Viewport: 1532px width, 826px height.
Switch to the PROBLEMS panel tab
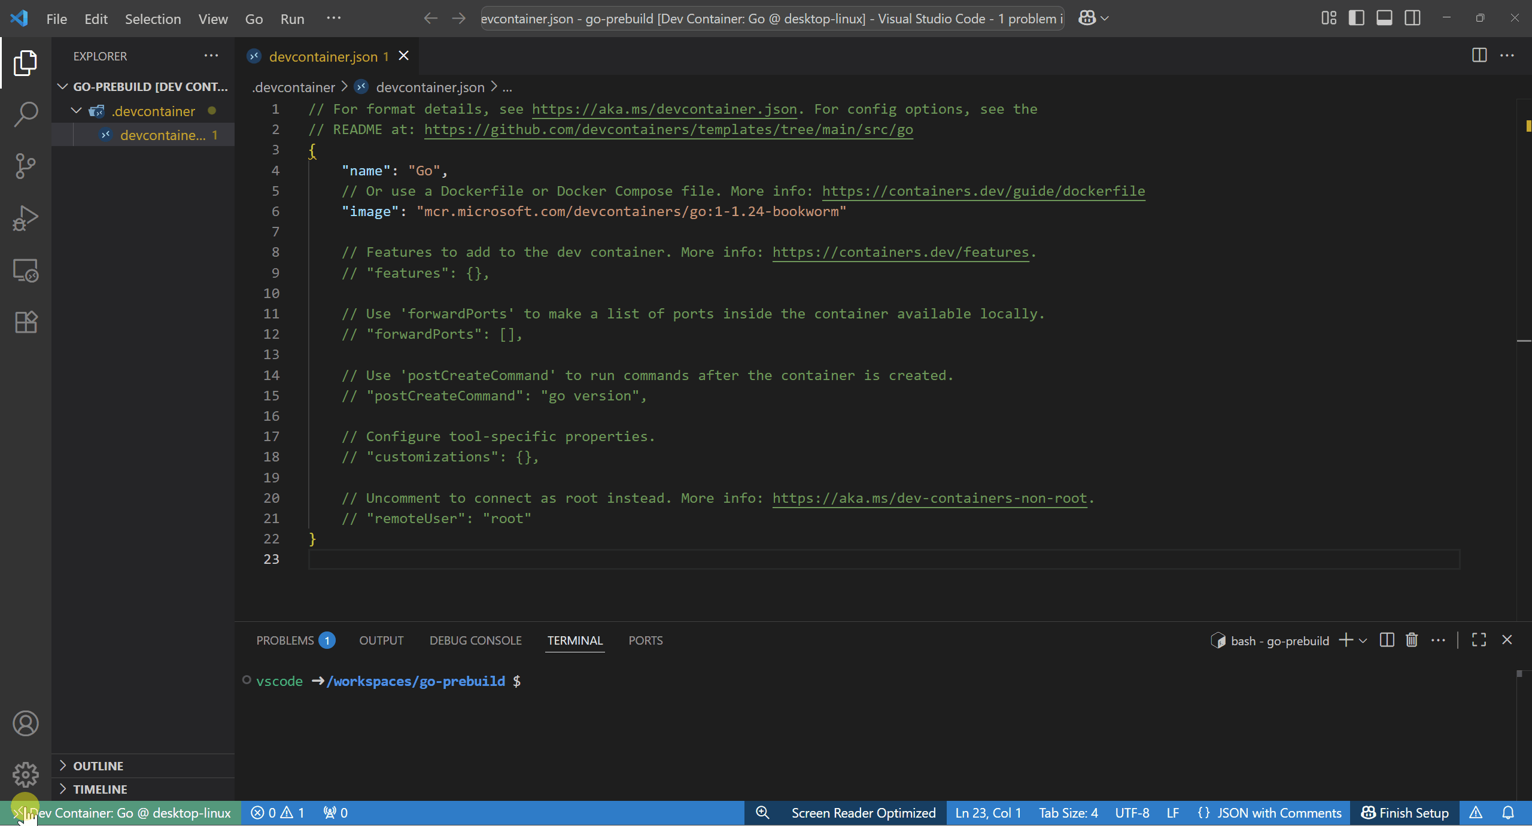pyautogui.click(x=296, y=640)
